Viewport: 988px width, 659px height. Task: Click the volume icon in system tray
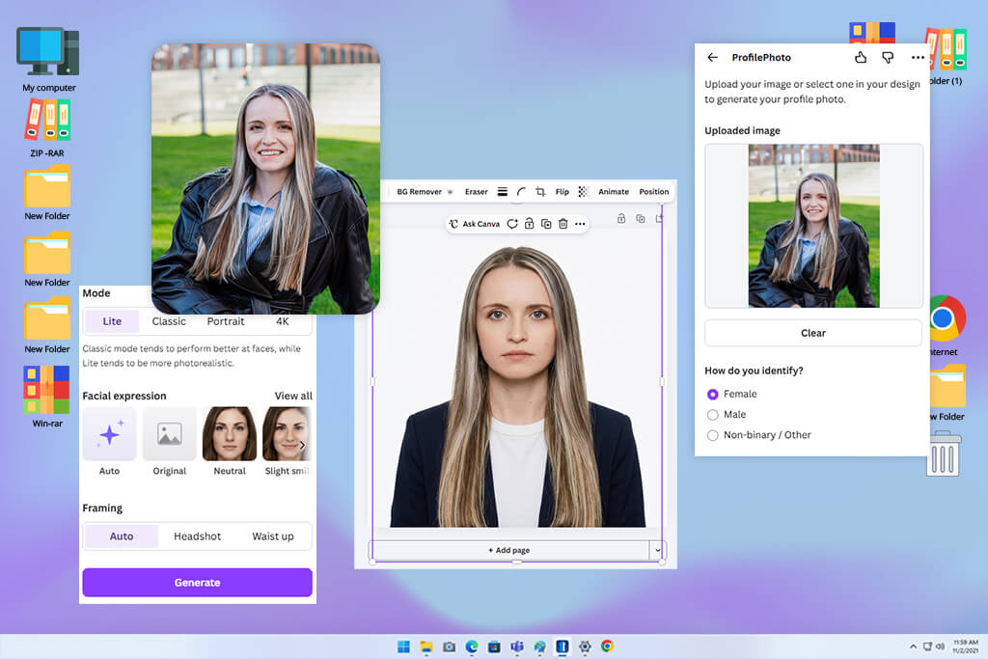941,646
